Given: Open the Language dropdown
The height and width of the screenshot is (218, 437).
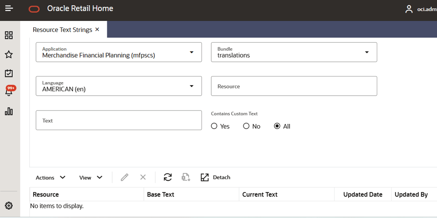Looking at the screenshot, I should 119,86.
